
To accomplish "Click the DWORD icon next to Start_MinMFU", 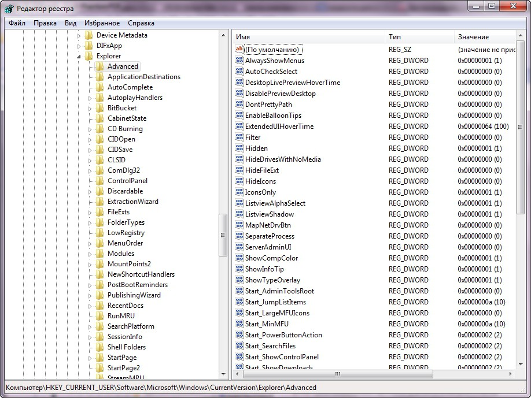I will [x=240, y=324].
